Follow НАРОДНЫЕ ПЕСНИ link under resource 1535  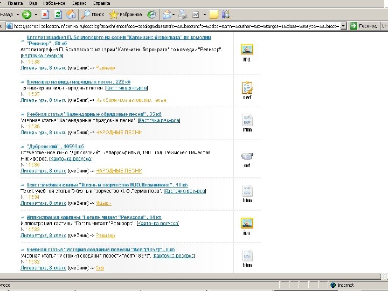click(119, 171)
